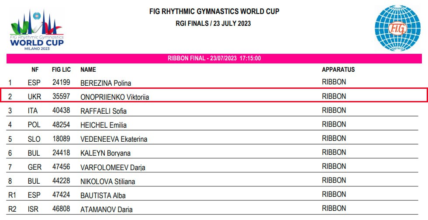Click the APPARATUS column header
Viewport: 428px width, 220px height.
coord(338,70)
